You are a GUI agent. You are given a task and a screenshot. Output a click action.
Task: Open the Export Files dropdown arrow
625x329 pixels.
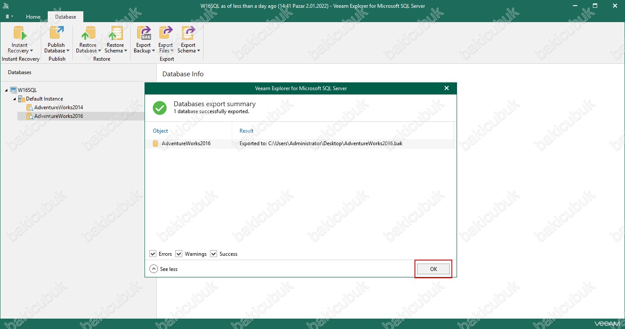point(172,51)
